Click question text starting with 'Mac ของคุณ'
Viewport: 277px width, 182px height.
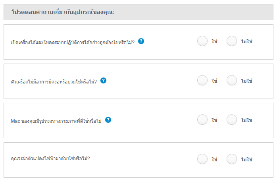(x=56, y=121)
